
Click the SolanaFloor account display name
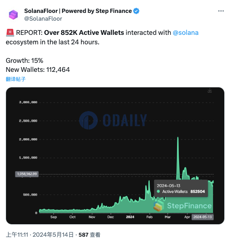click(78, 11)
